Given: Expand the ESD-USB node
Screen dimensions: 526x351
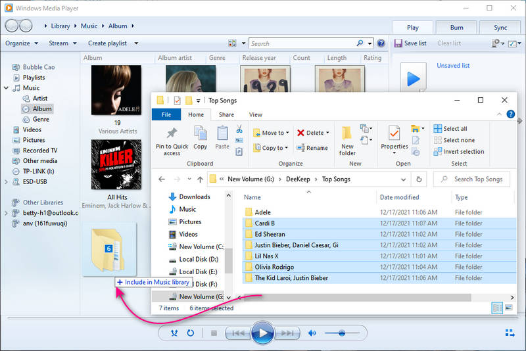Looking at the screenshot, I should [x=6, y=181].
